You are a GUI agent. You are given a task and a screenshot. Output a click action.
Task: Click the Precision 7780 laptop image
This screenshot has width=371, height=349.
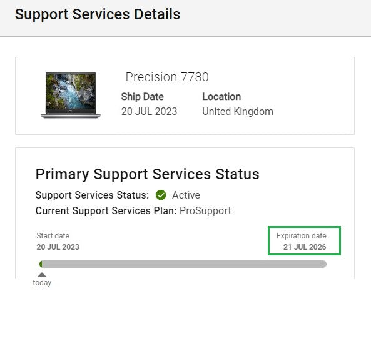pos(71,95)
